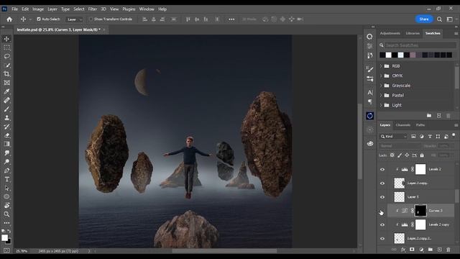
Task: Switch to the Libraries tab
Action: click(413, 34)
